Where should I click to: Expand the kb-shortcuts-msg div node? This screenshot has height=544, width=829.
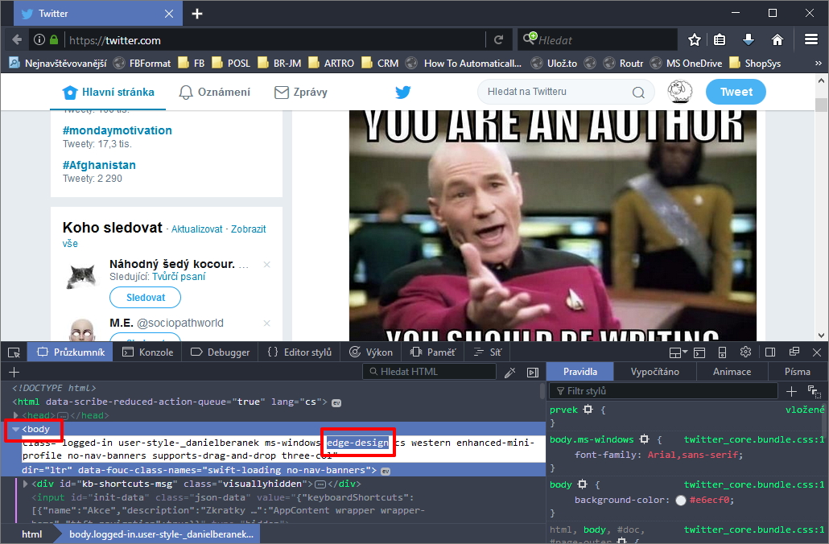(26, 484)
